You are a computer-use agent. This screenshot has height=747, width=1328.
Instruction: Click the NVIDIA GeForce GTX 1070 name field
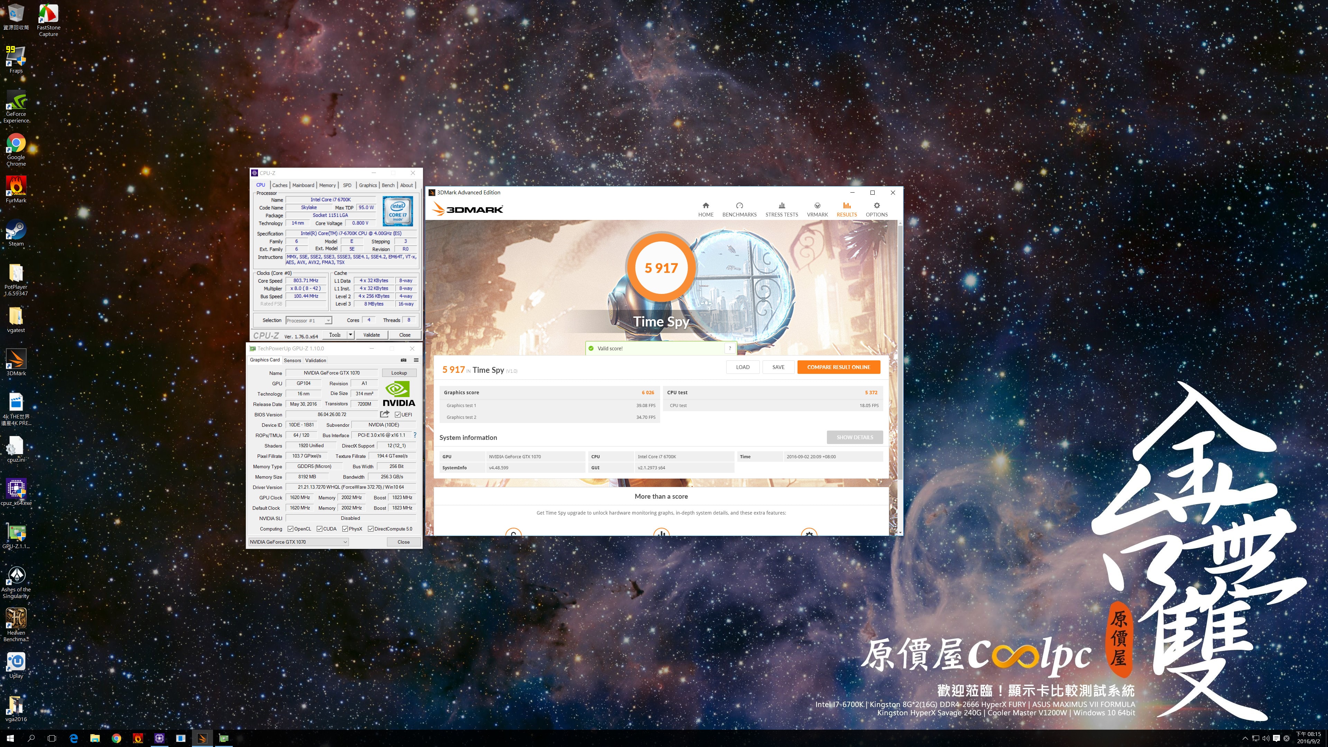tap(332, 373)
